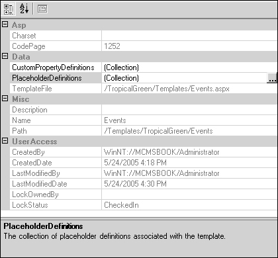Open the Property Pages toolbar icon

[42, 9]
